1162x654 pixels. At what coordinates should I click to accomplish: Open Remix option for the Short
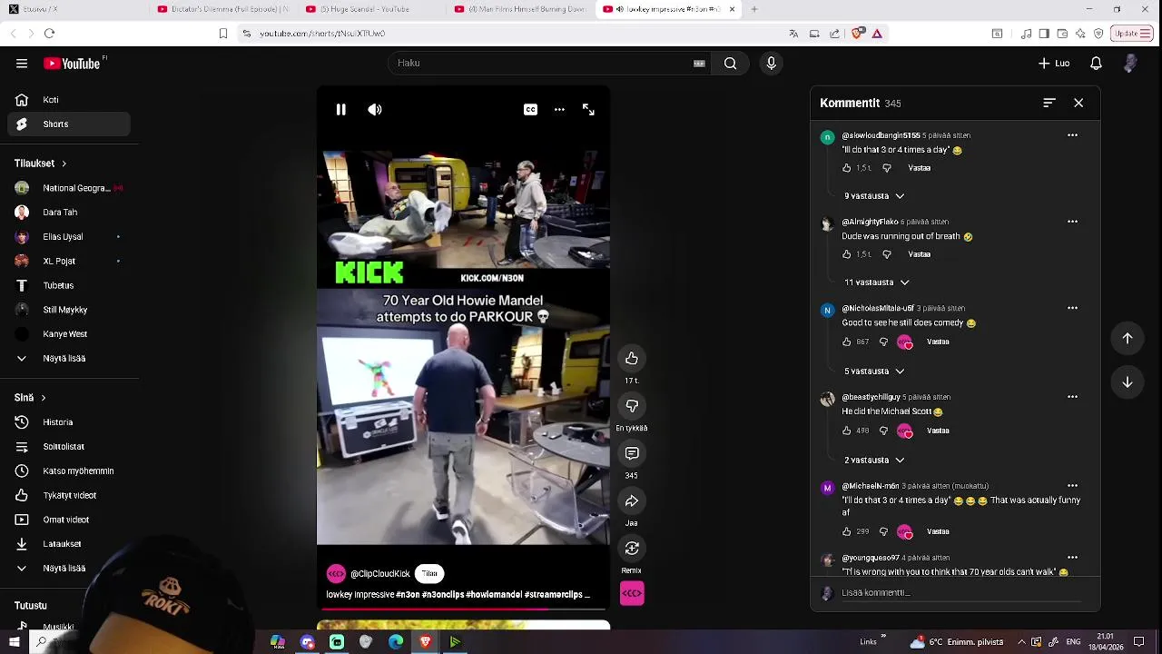coord(632,549)
